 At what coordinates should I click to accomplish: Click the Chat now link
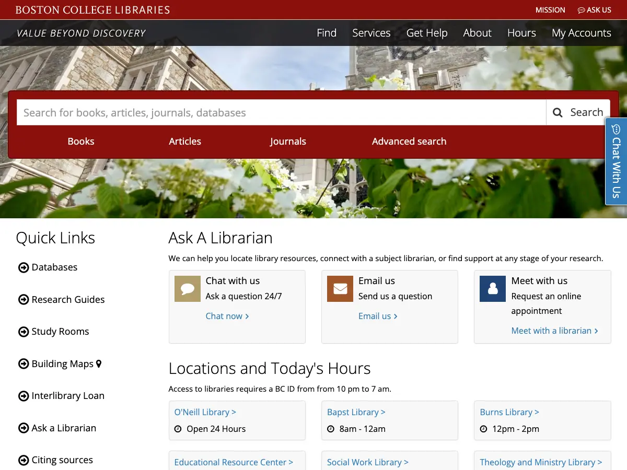click(227, 316)
